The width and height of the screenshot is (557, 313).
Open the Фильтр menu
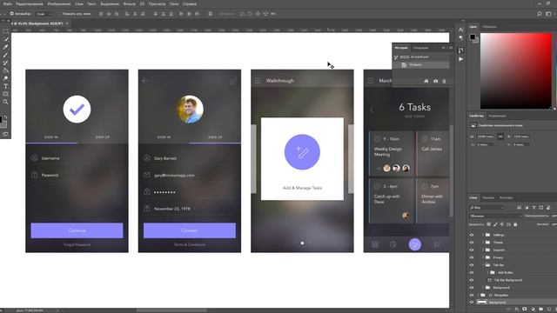[x=130, y=3]
